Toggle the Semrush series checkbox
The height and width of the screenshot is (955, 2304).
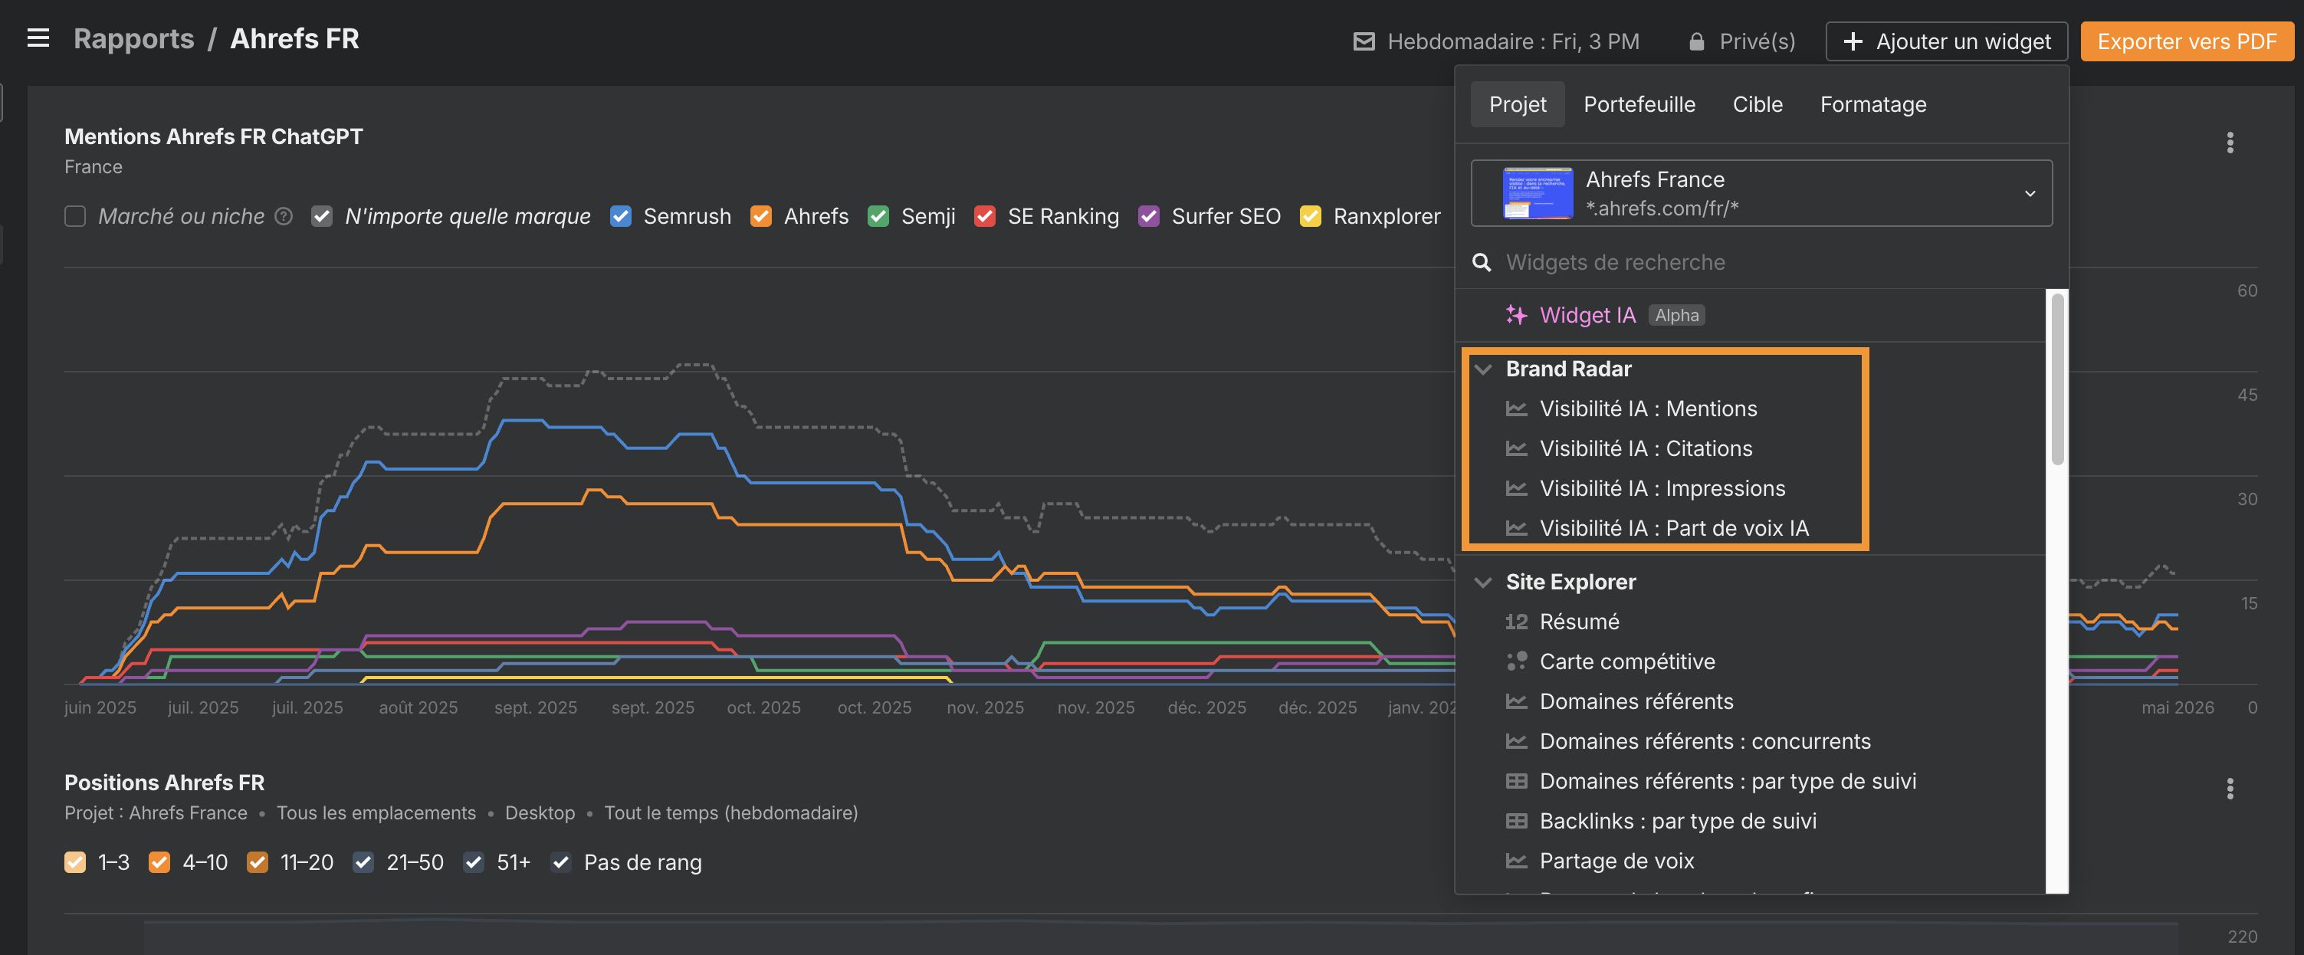pos(621,216)
